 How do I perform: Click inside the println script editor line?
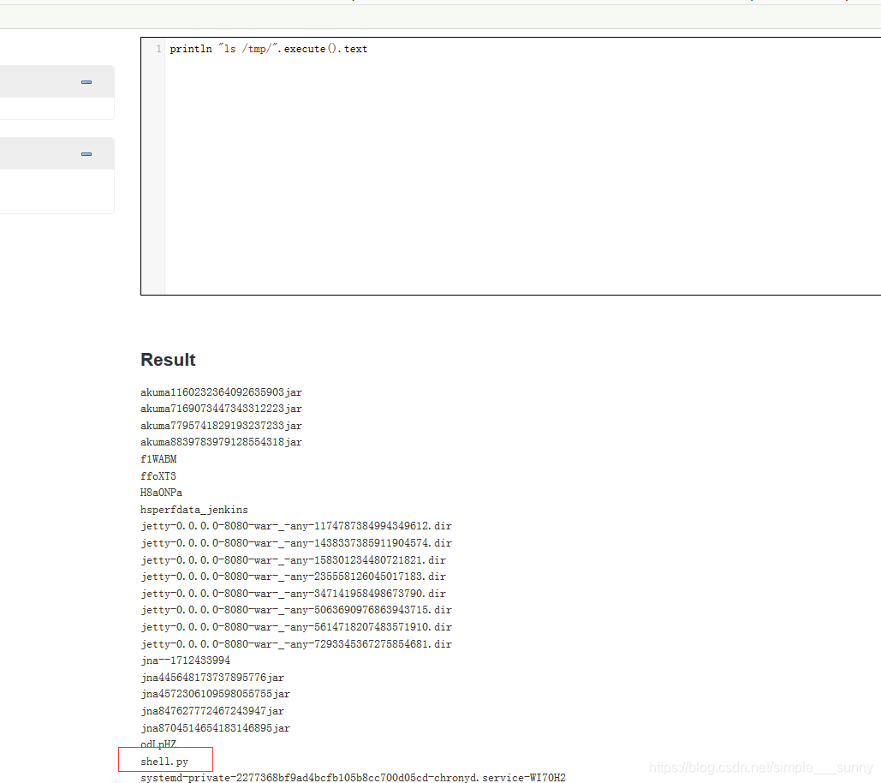269,49
